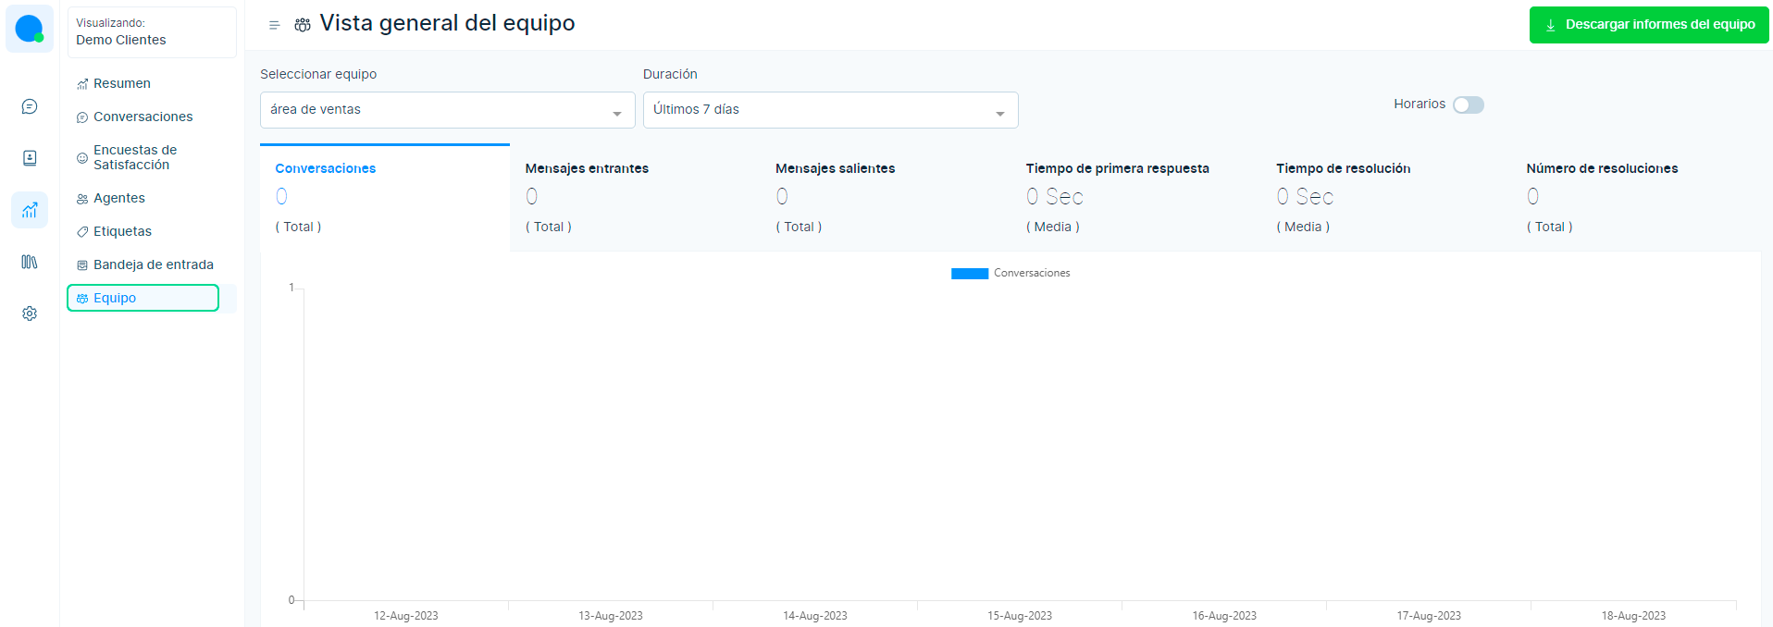Click the blue Conversaciones legend swatch
This screenshot has width=1773, height=627.
(x=969, y=274)
